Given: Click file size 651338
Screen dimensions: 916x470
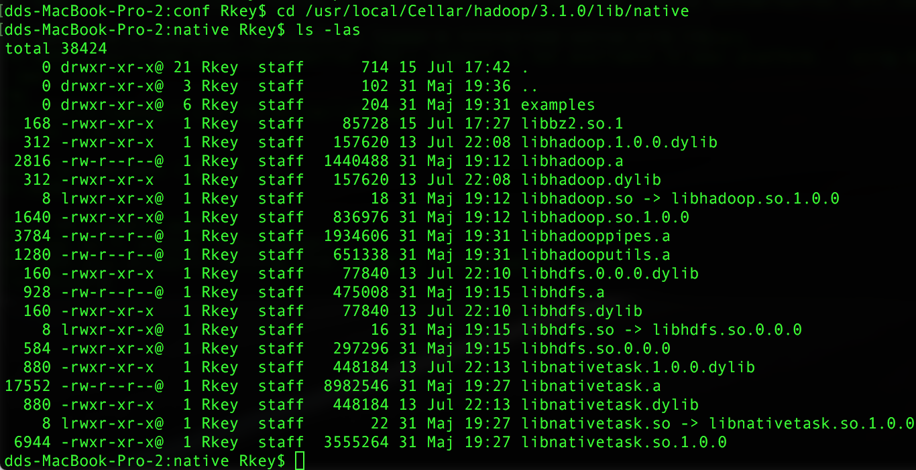Looking at the screenshot, I should [x=361, y=255].
